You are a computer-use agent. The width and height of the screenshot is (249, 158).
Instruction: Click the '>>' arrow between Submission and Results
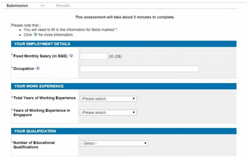(42, 6)
